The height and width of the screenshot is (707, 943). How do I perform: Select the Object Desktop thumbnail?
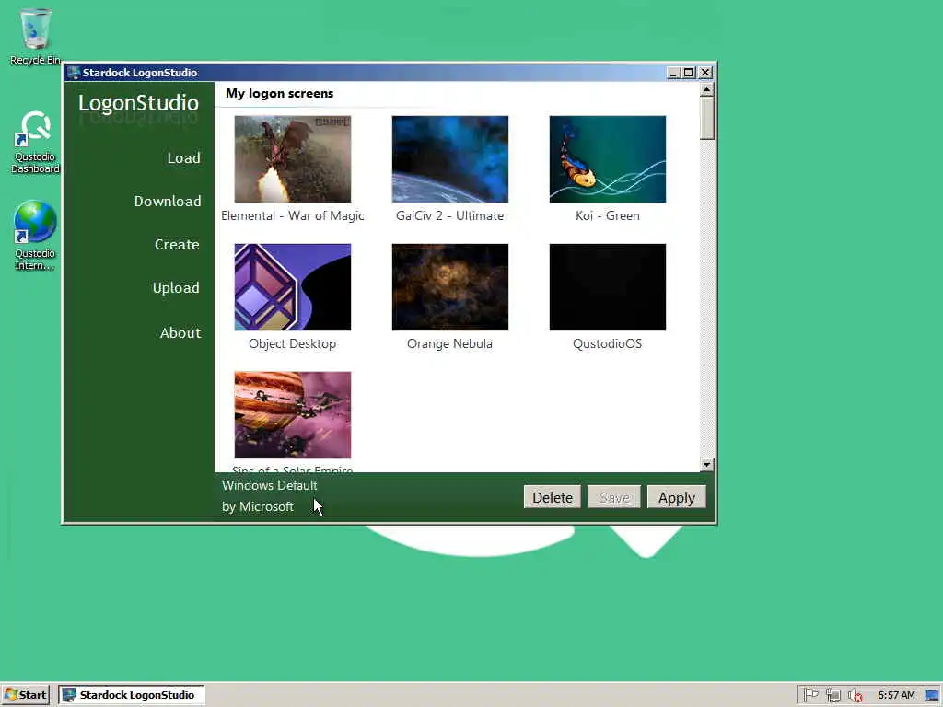point(292,287)
